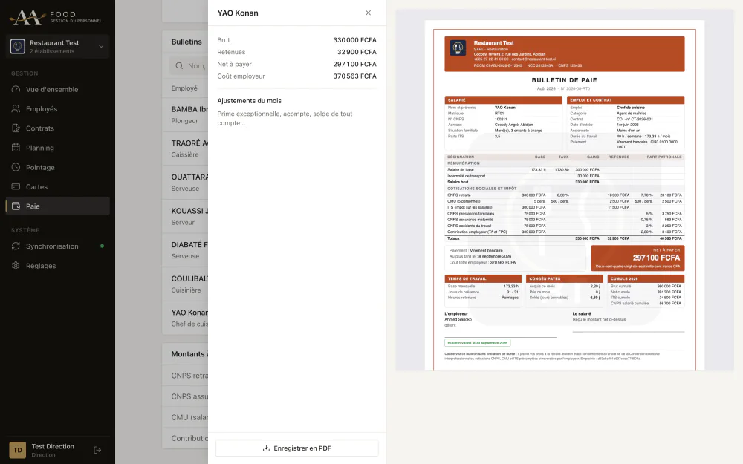The width and height of the screenshot is (743, 464).
Task: Open the Restaurant Test establishment switcher
Action: 57,46
